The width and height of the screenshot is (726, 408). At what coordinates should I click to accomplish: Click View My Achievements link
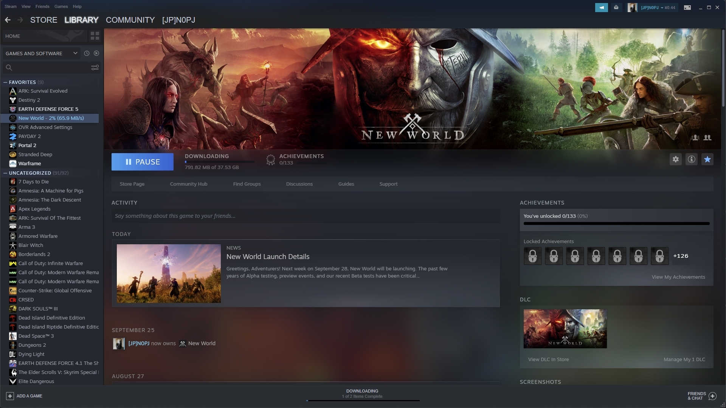(x=678, y=277)
